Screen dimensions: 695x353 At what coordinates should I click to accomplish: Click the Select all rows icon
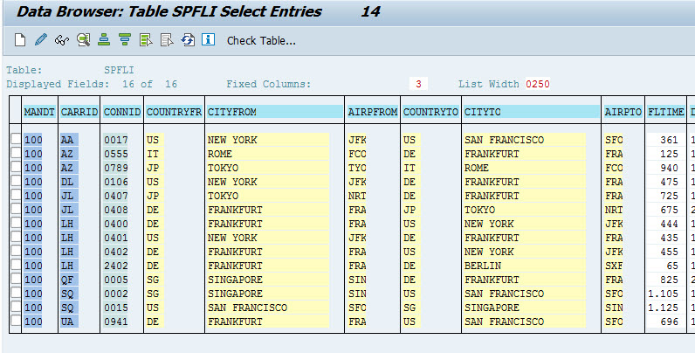(146, 40)
